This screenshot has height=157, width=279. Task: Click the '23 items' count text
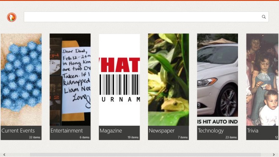(x=231, y=137)
